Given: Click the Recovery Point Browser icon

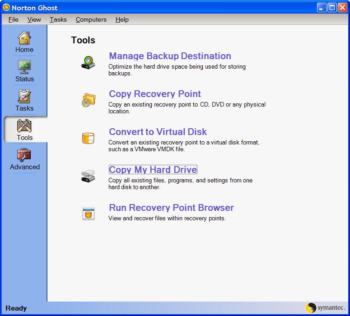Looking at the screenshot, I should click(89, 214).
